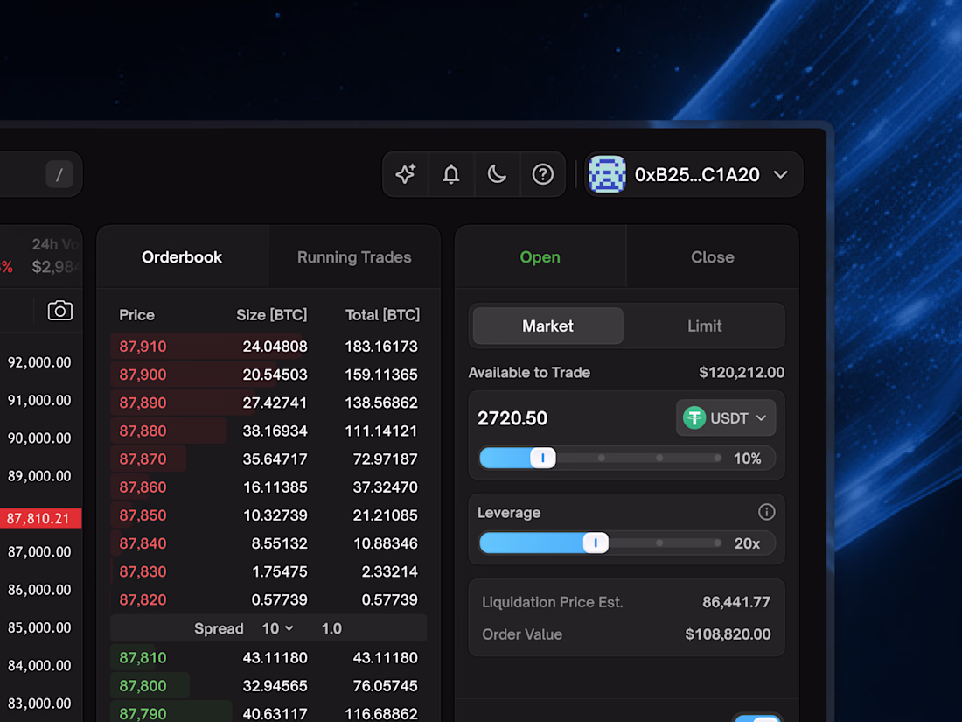This screenshot has width=962, height=722.
Task: Click chart axis label 87,000.00
Action: 39,552
